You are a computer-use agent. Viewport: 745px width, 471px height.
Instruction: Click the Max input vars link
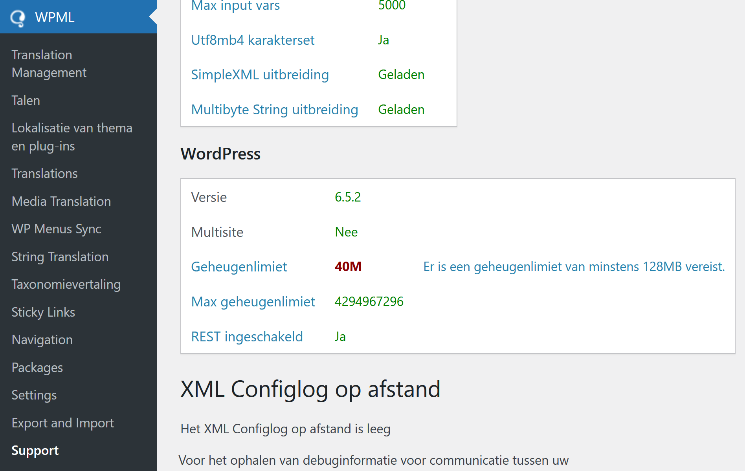point(235,5)
